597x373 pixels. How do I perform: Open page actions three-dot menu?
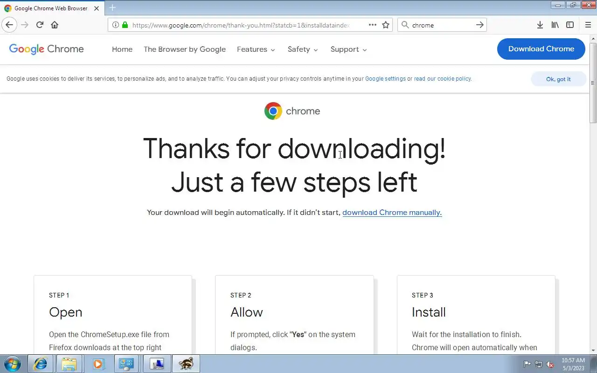(x=372, y=25)
